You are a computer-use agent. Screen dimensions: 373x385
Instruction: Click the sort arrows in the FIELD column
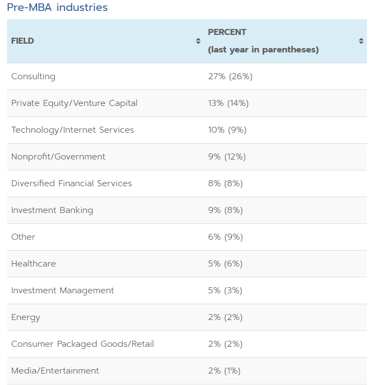198,41
